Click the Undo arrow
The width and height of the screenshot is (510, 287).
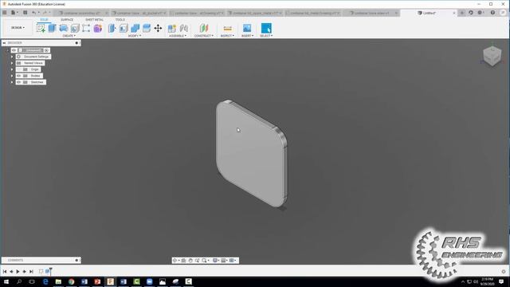[x=33, y=13]
